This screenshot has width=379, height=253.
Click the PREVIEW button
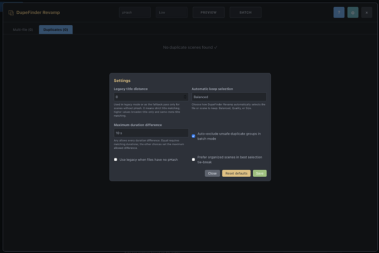pyautogui.click(x=209, y=12)
